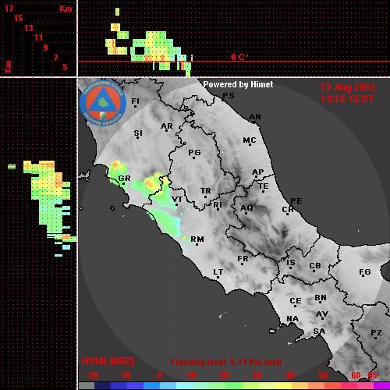
Task: Select the LT city label
Action: point(218,272)
